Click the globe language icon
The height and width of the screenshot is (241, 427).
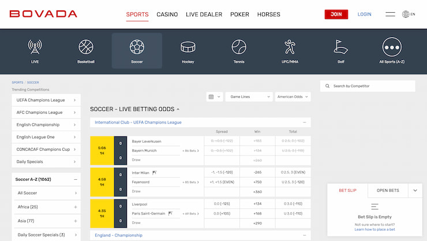coord(406,14)
